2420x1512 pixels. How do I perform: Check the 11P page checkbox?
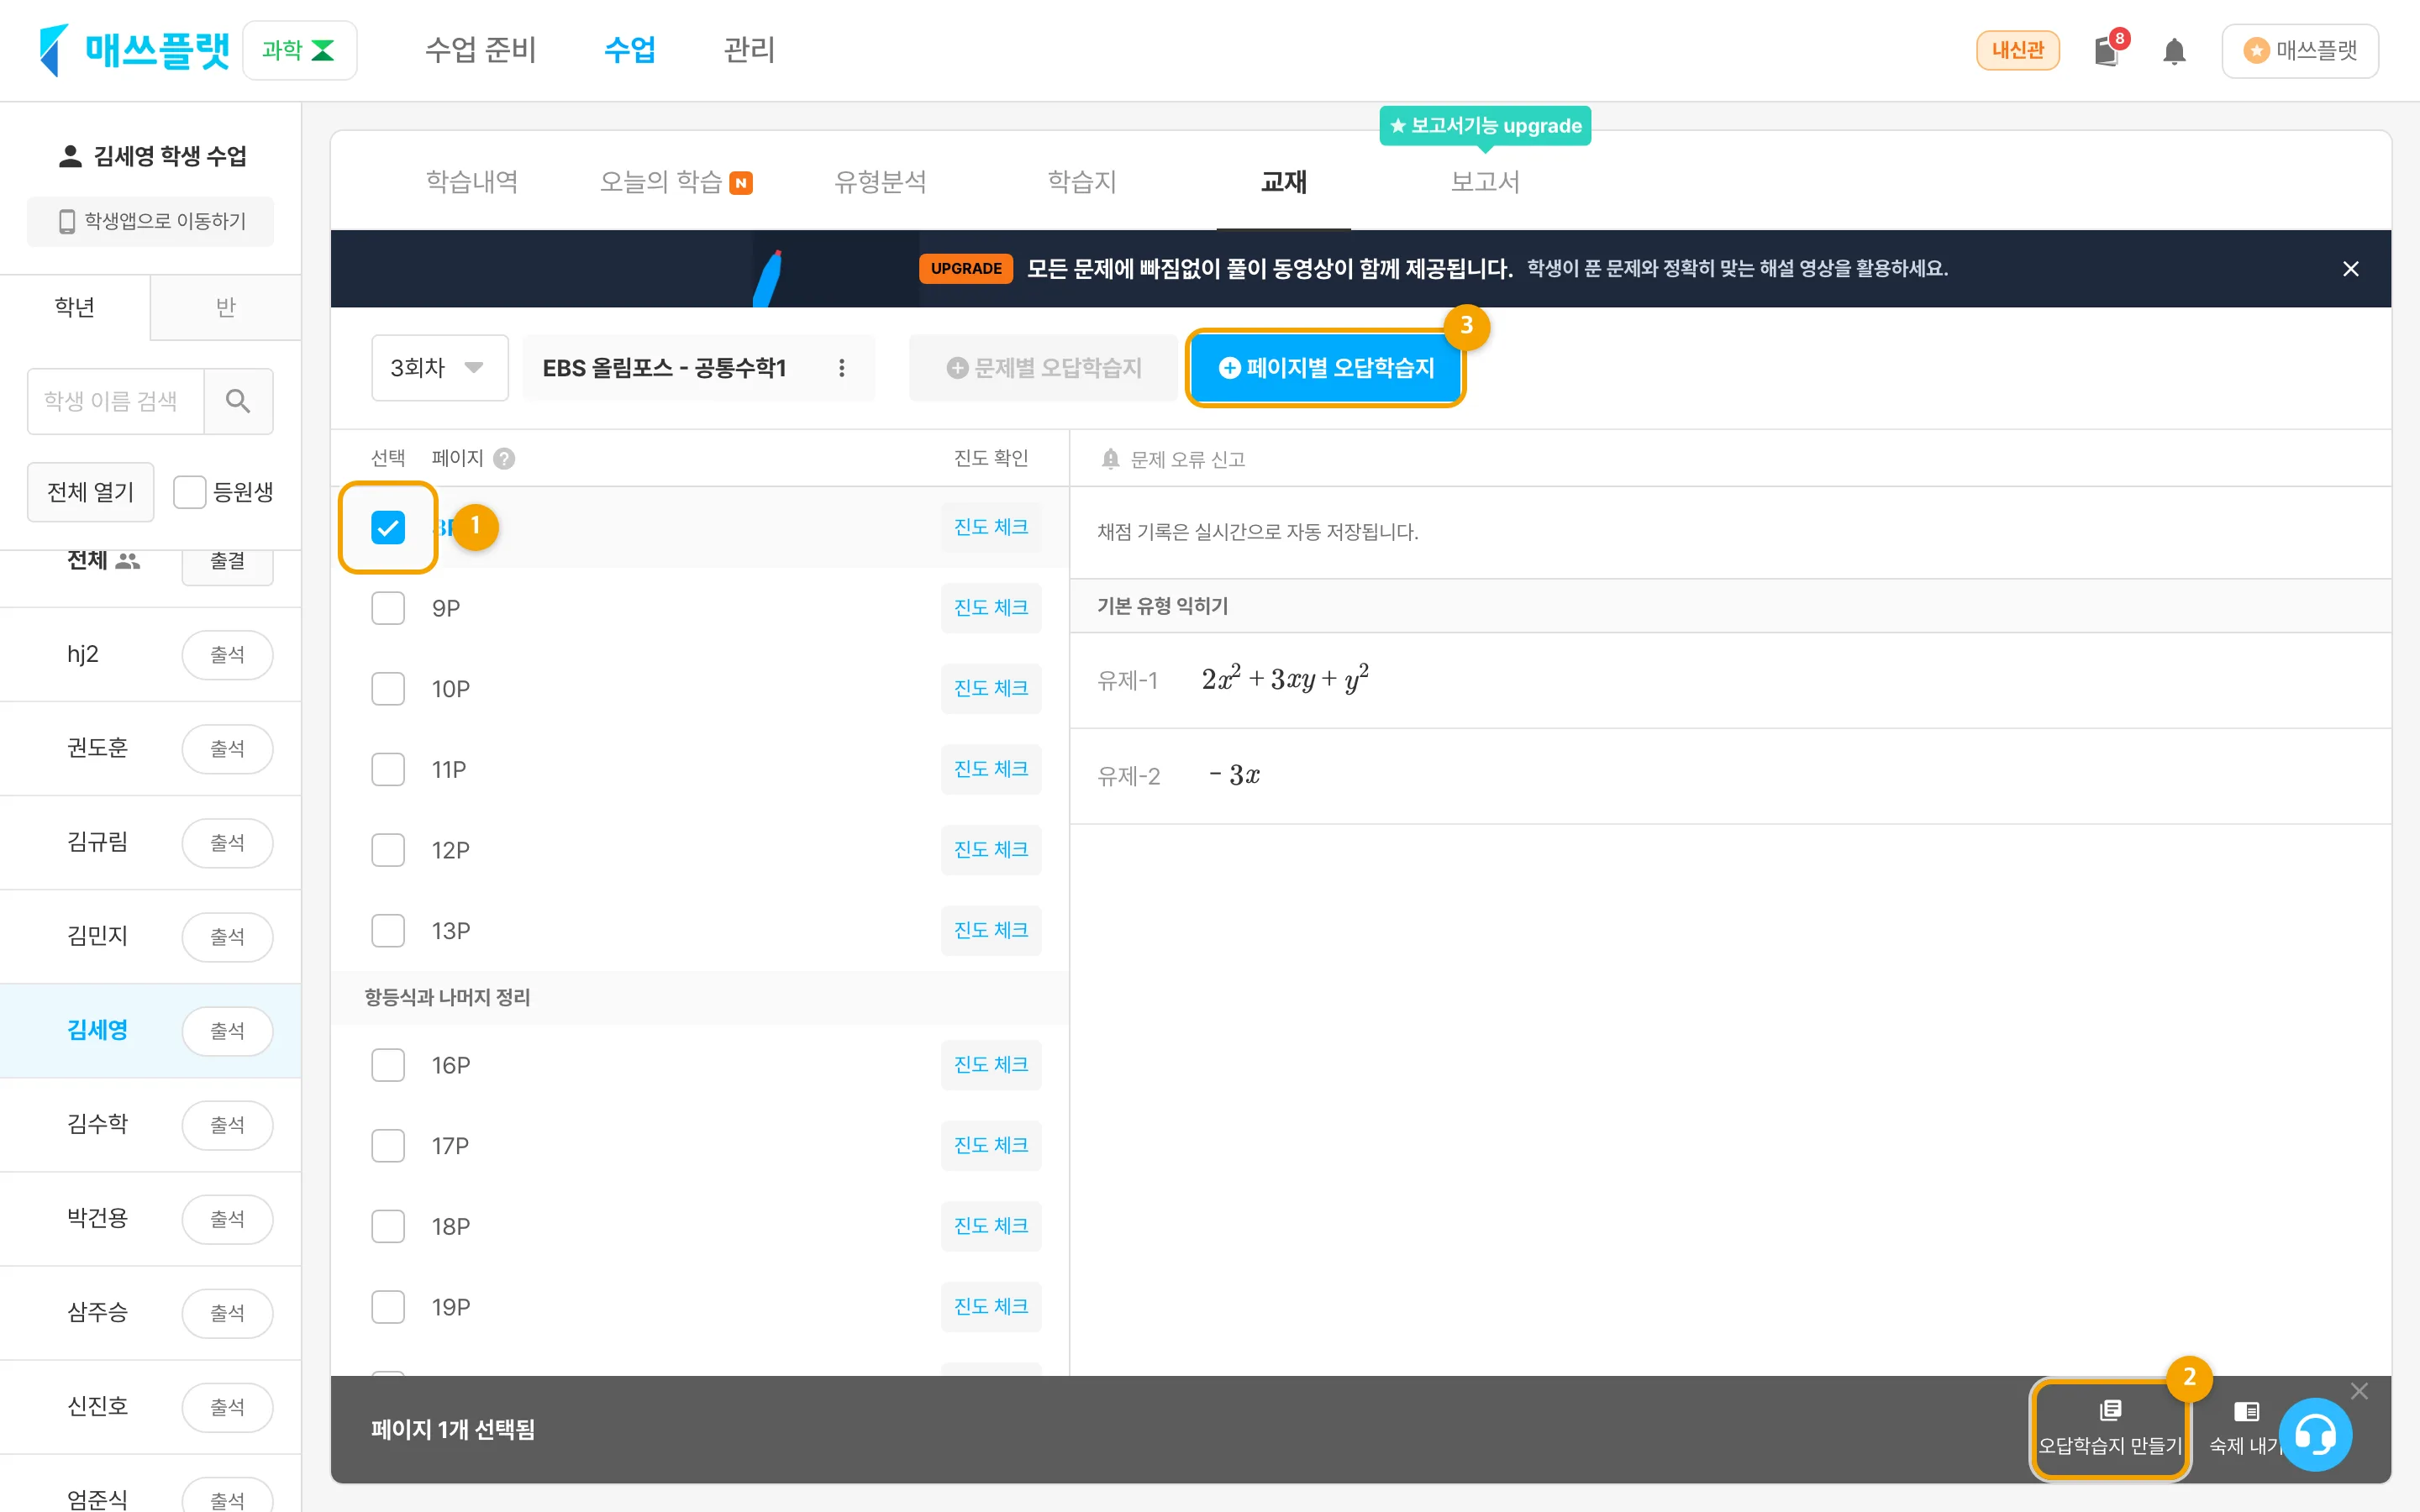coord(388,769)
